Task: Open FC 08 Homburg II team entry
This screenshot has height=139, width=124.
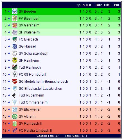Action: click(x=32, y=75)
